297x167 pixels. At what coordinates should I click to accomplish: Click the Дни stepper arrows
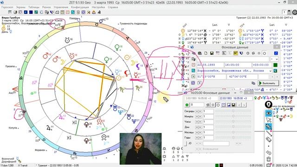[x=198, y=127]
